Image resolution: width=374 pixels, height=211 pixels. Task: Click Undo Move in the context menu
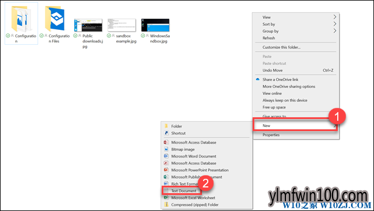point(296,70)
